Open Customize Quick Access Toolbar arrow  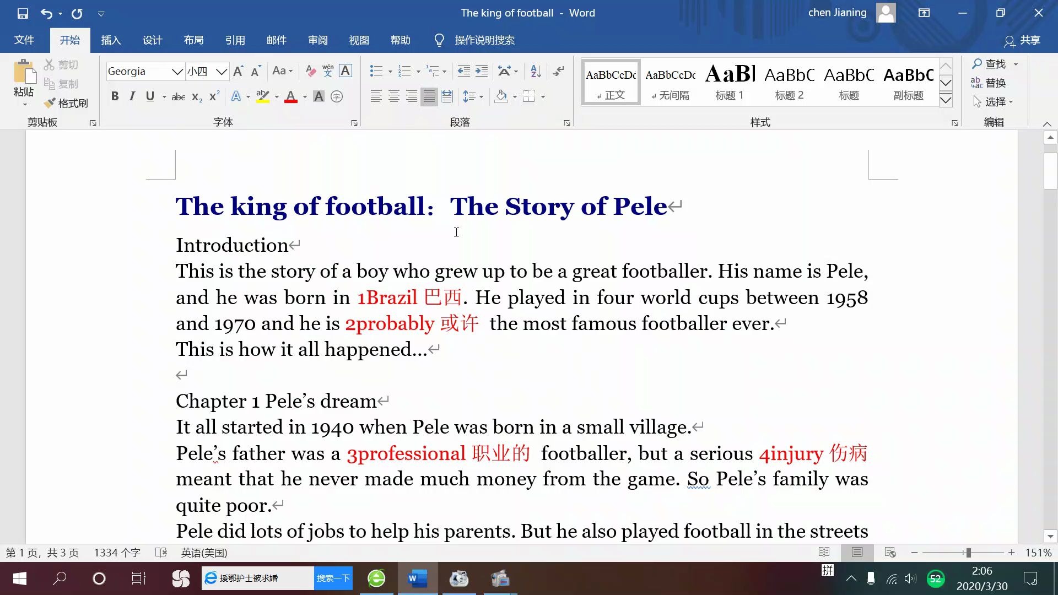[x=101, y=13]
